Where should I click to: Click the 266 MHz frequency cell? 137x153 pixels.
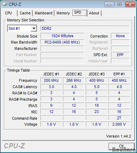[x=74, y=80]
